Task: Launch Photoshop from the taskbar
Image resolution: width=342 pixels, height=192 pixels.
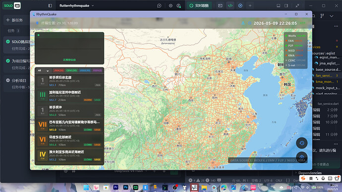Action: [x=125, y=188]
